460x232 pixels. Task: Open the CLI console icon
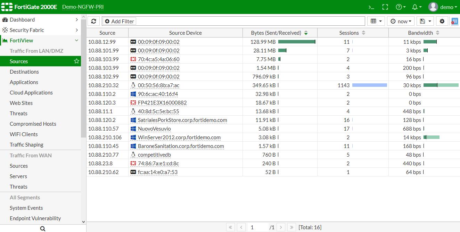tap(371, 7)
